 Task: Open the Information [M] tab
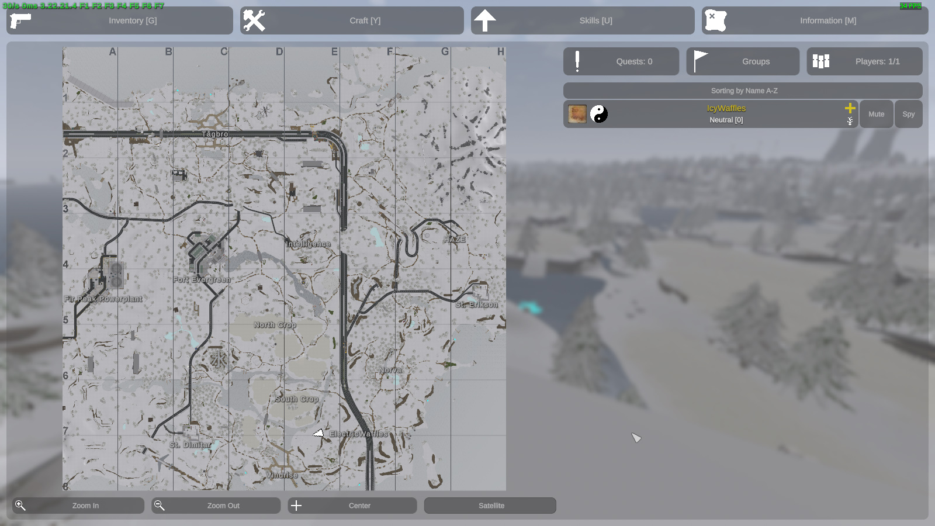click(x=815, y=20)
